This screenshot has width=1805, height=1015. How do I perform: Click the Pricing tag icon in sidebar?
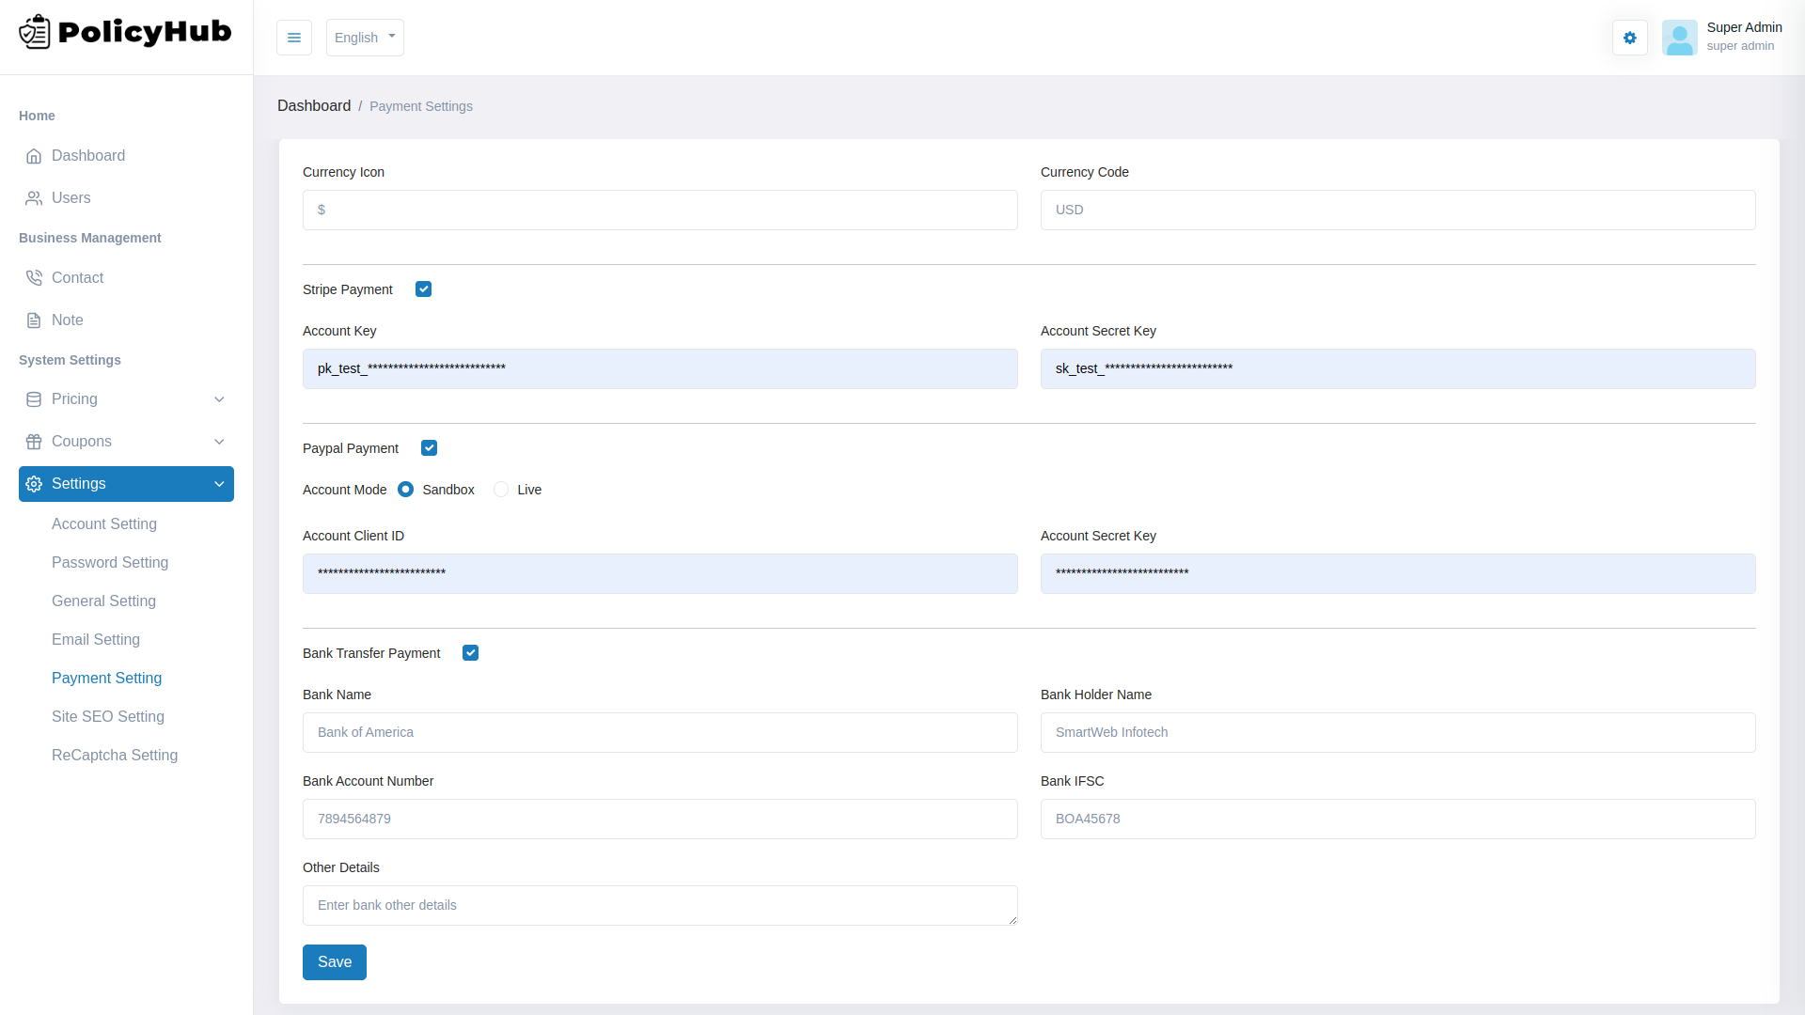click(34, 399)
